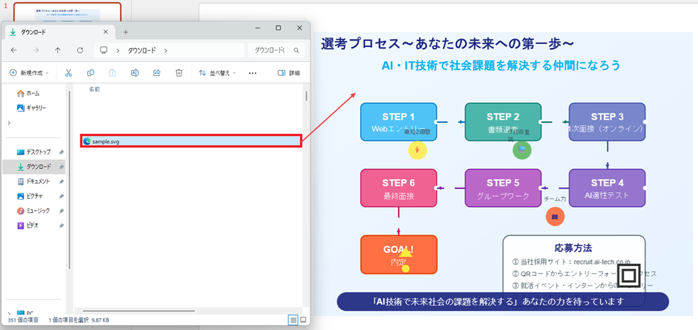Image resolution: width=698 pixels, height=330 pixels.
Task: Click the 応募方法 heading text
Action: [x=573, y=248]
